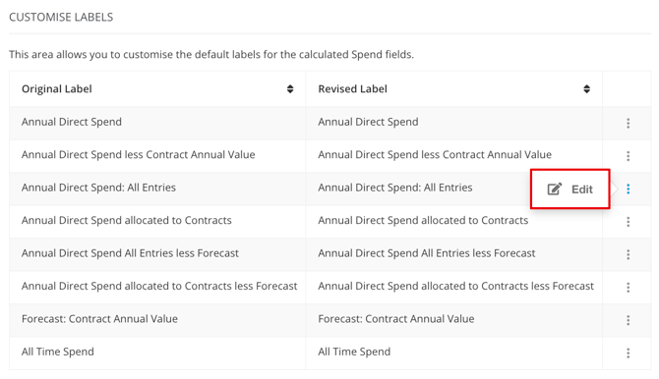Open kebab menu for Annual Direct Spend All Entries less Forecast
The width and height of the screenshot is (659, 379).
pyautogui.click(x=628, y=254)
